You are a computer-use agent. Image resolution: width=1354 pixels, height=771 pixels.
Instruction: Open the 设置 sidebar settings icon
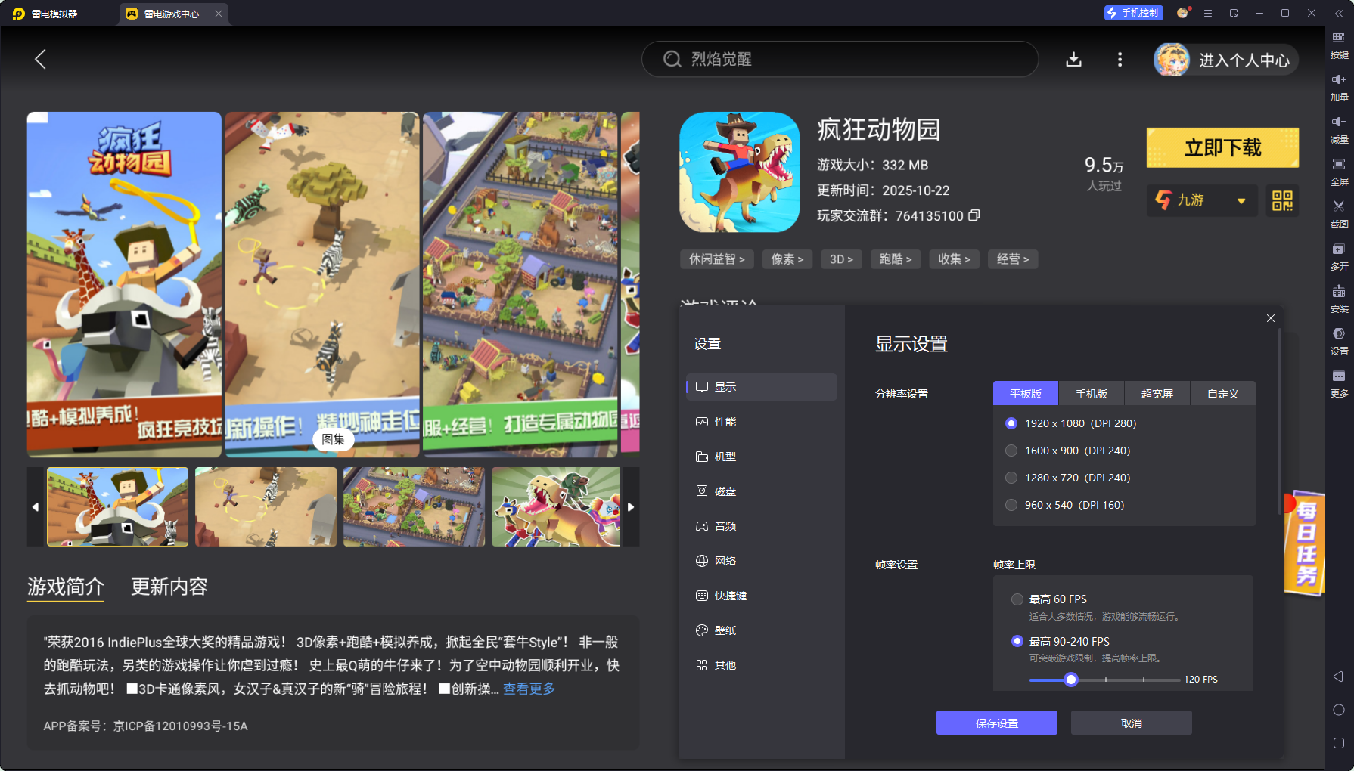[x=1339, y=342]
